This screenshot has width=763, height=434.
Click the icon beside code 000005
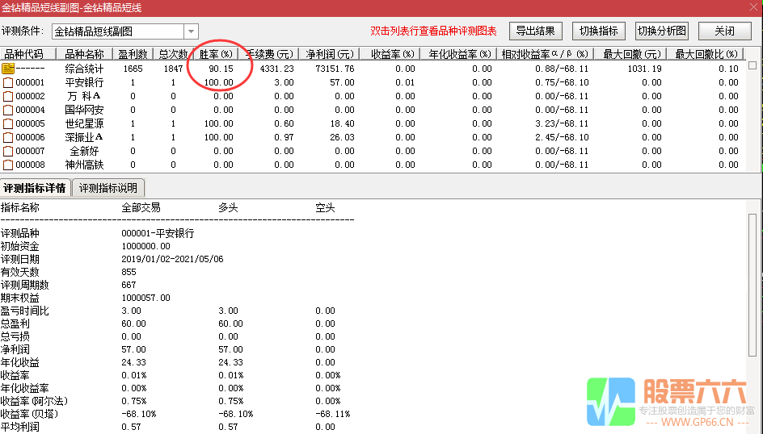(x=8, y=123)
